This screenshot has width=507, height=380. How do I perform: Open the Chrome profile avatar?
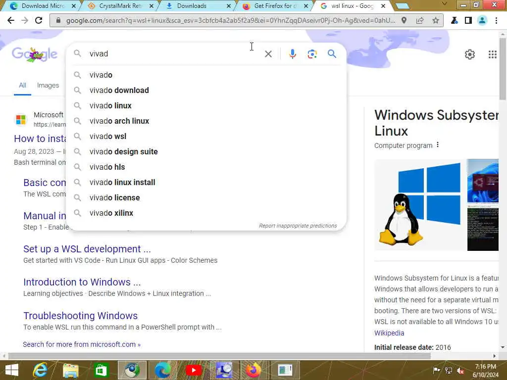482,20
